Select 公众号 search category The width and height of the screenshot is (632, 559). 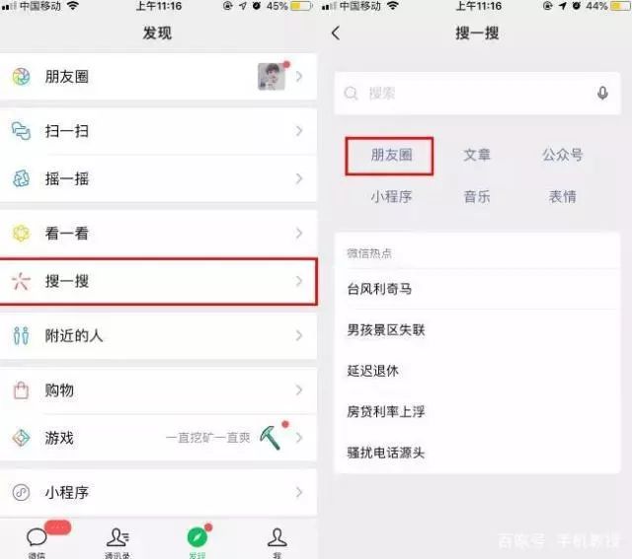562,155
